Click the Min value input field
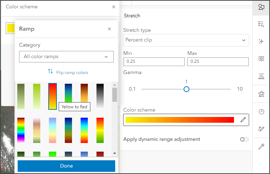The width and height of the screenshot is (270, 174). (154, 62)
